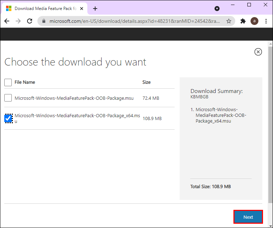273x228 pixels.
Task: Reload the Microsoft download page
Action: pos(30,21)
